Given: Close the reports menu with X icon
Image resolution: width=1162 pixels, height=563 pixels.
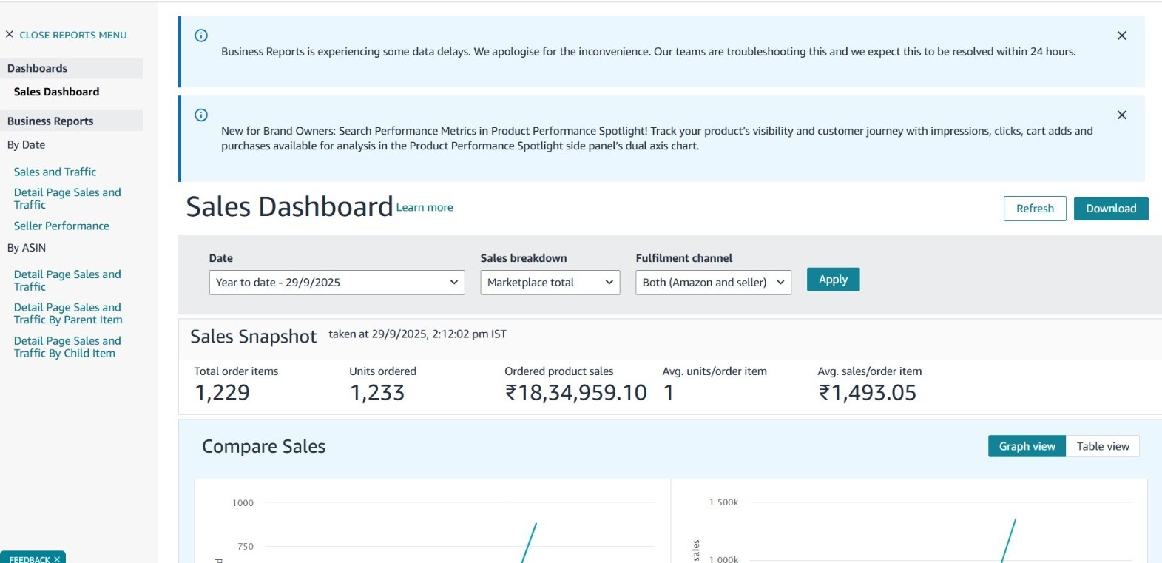Looking at the screenshot, I should click(10, 34).
